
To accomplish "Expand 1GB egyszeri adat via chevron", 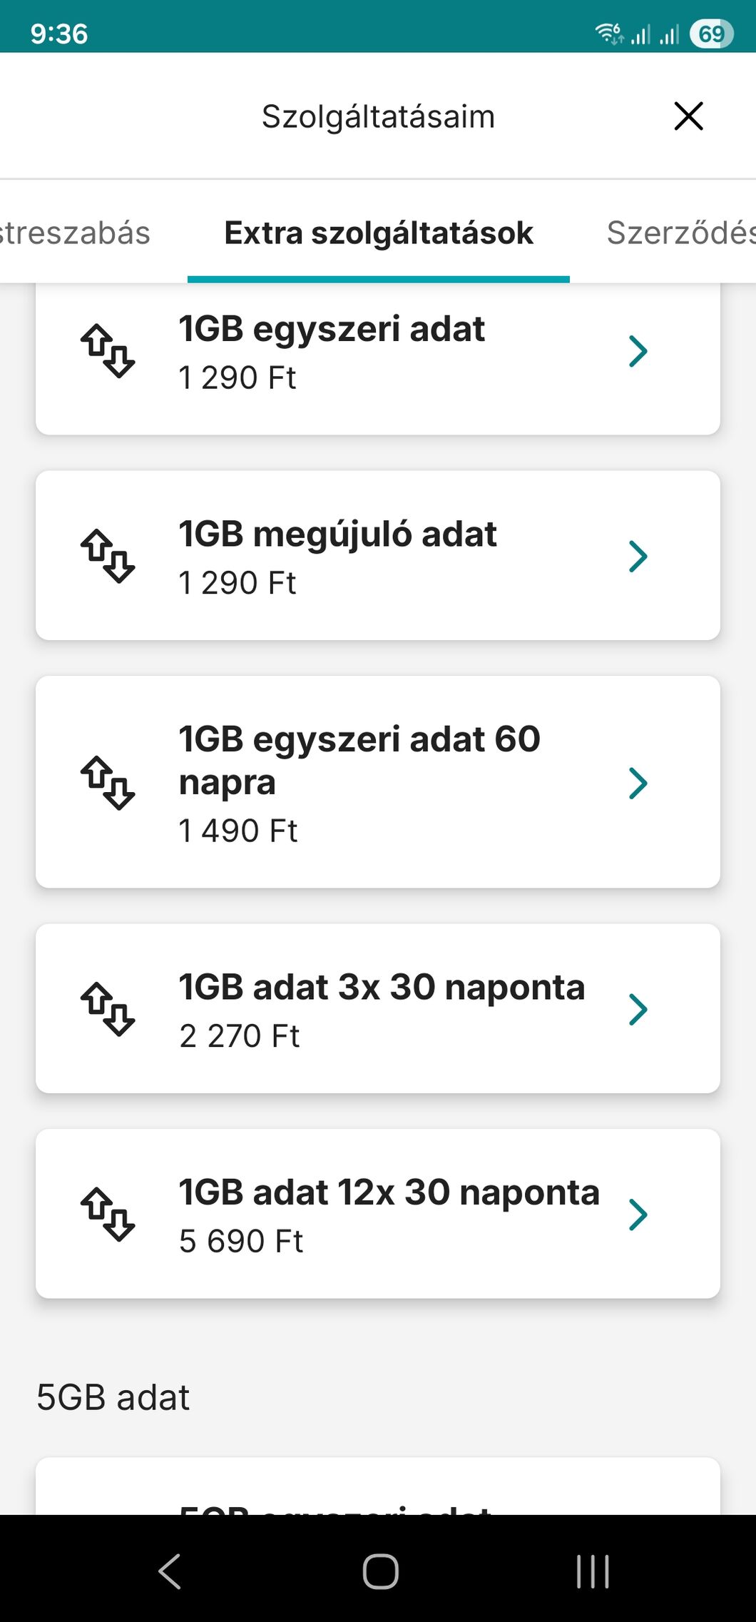I will coord(638,350).
